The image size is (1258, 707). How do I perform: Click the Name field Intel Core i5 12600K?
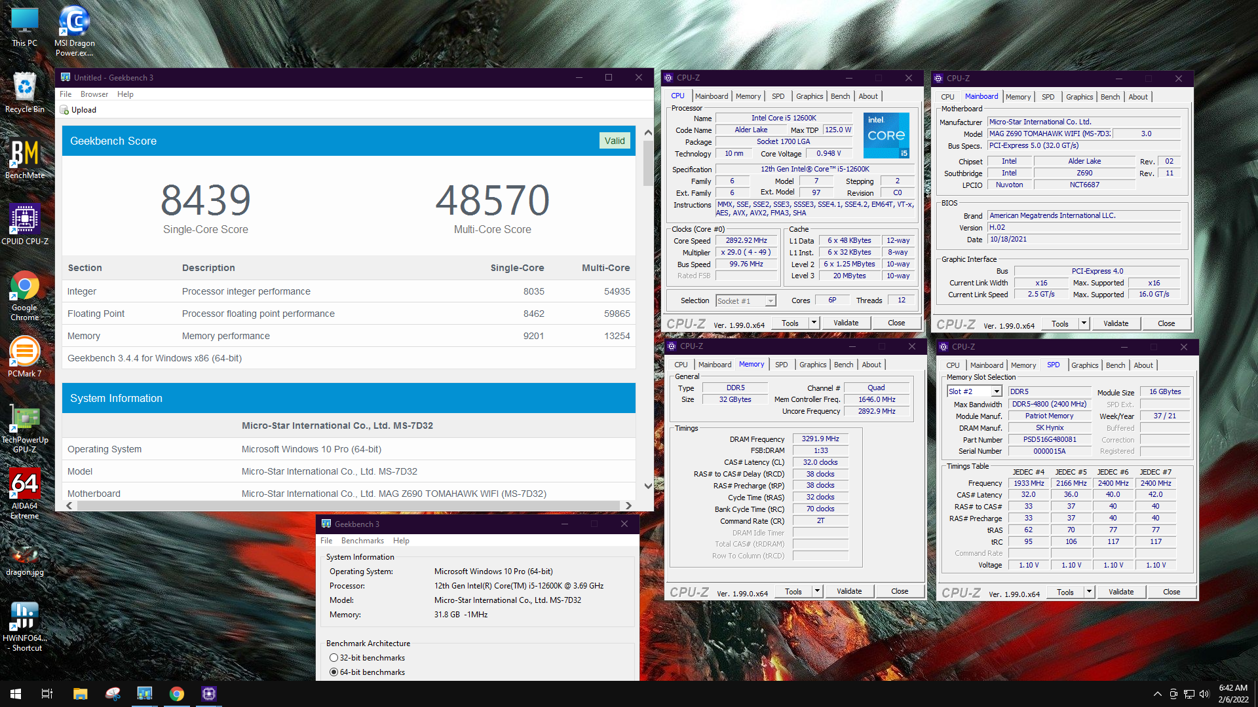pyautogui.click(x=784, y=118)
